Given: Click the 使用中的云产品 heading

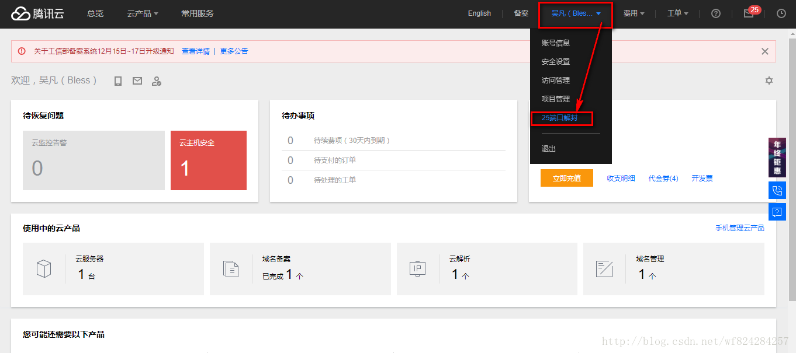Looking at the screenshot, I should [x=51, y=228].
